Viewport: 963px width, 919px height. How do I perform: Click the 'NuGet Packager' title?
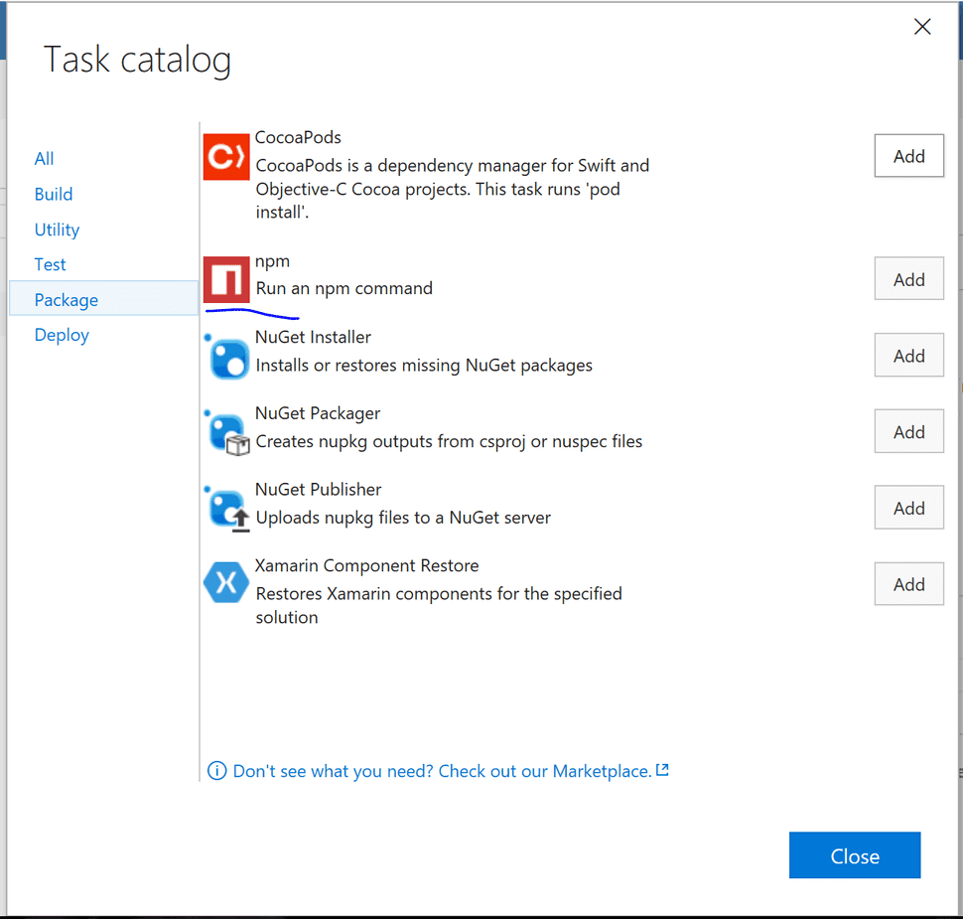point(318,413)
